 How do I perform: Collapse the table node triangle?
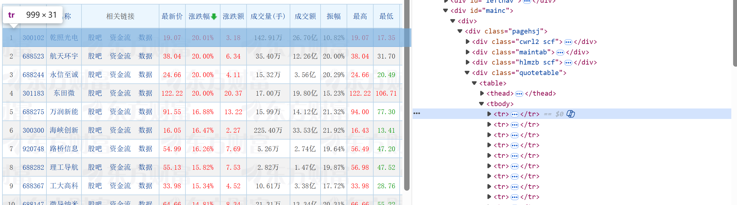pyautogui.click(x=474, y=83)
